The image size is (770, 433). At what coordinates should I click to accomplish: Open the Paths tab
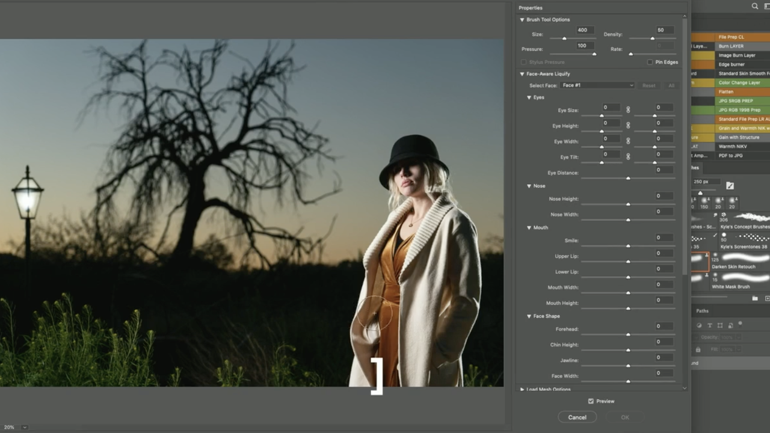click(703, 311)
